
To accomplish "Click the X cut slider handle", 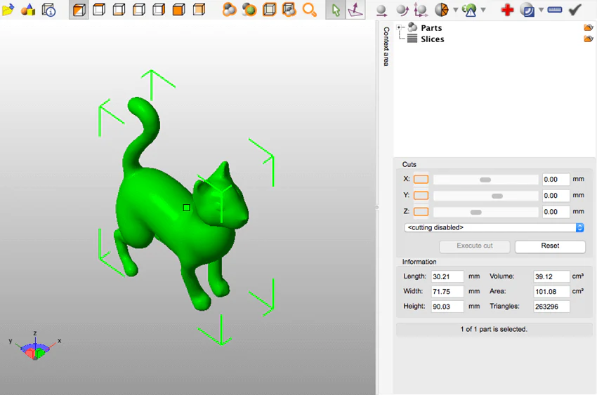I will (x=485, y=180).
